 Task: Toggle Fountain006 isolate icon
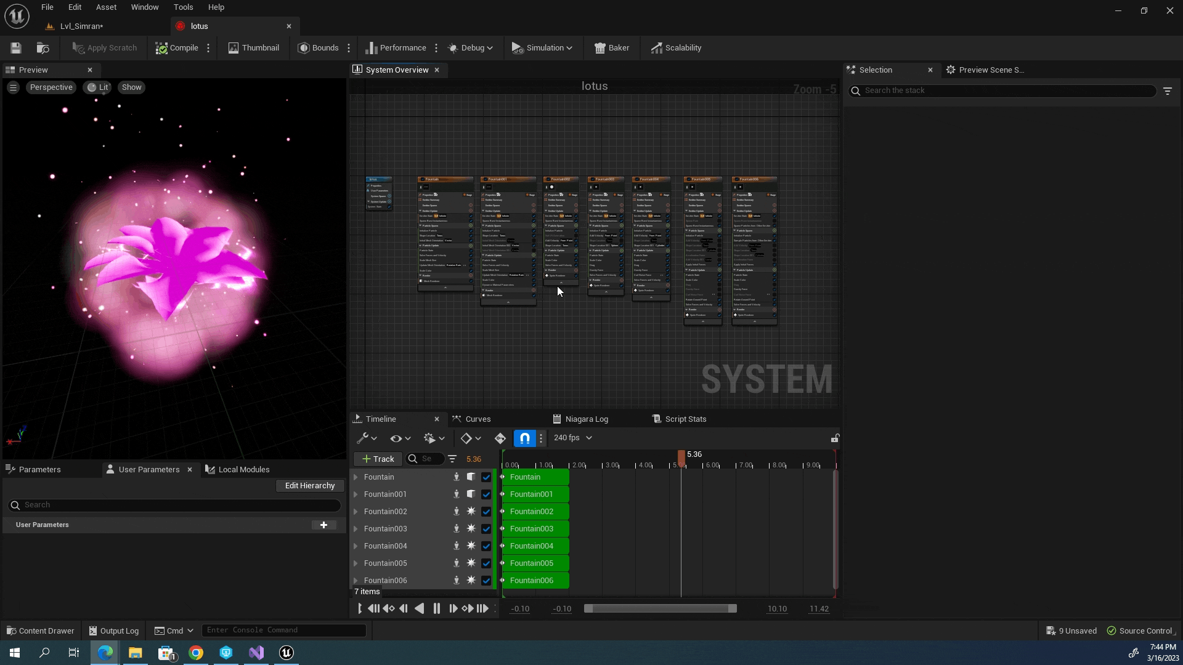pos(457,581)
